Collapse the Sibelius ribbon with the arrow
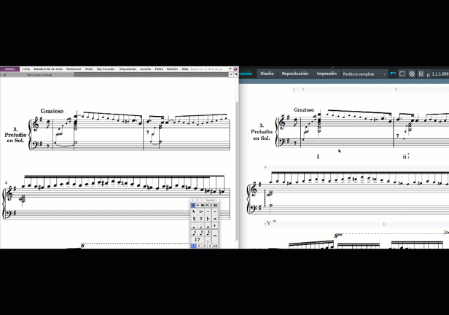Viewport: 449px width, 315px height. click(230, 69)
